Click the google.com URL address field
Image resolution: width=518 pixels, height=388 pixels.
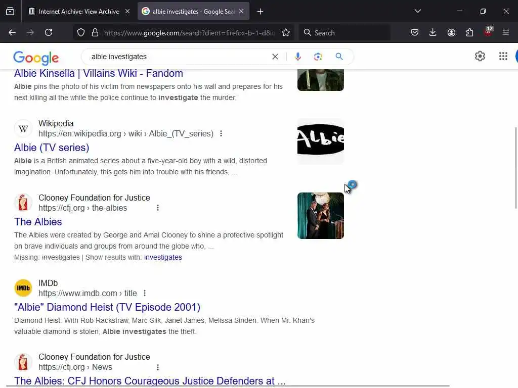189,33
